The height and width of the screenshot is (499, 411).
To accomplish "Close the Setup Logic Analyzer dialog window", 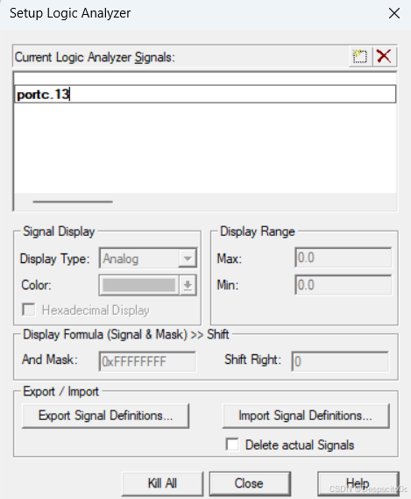I will (x=394, y=13).
